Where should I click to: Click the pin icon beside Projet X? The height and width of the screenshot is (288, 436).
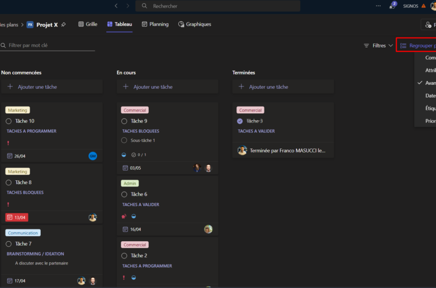click(x=63, y=25)
